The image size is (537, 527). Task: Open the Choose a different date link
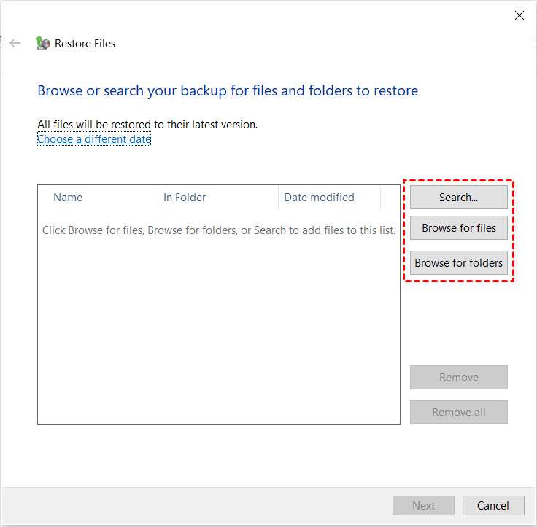point(94,139)
